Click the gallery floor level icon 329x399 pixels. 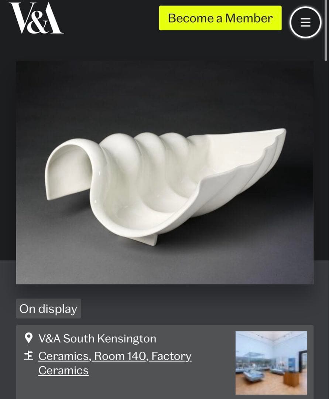coord(28,355)
